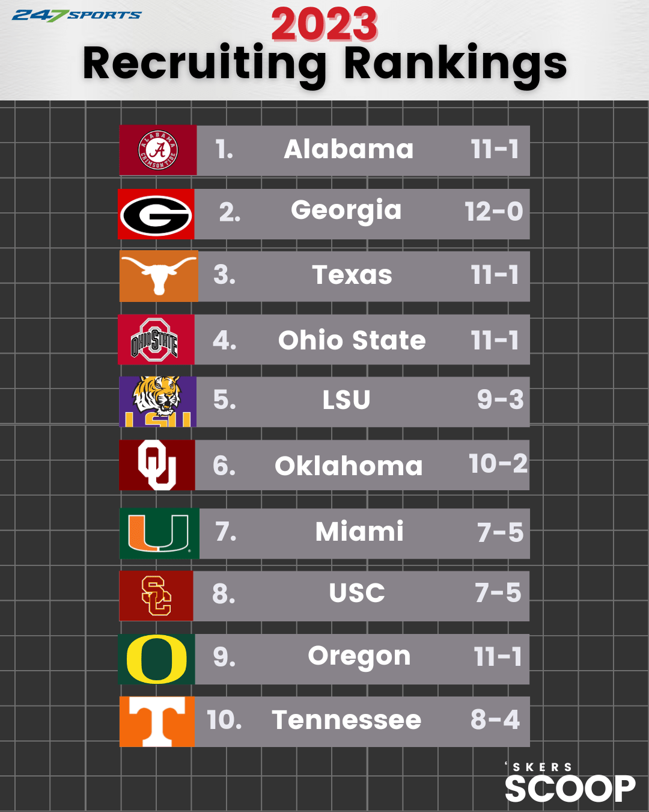This screenshot has width=649, height=812.
Task: Click the Tennessee team name
Action: click(347, 720)
